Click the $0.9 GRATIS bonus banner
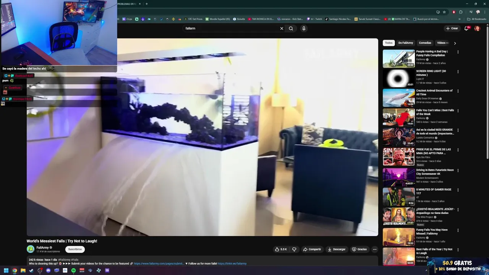The image size is (489, 275). [458, 266]
